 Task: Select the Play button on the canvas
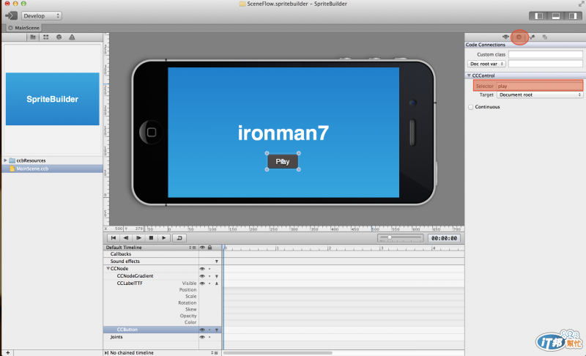coord(283,161)
